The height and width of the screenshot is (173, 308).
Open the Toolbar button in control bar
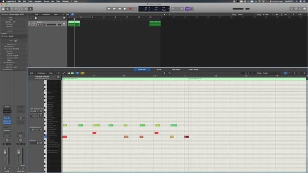[16, 9]
